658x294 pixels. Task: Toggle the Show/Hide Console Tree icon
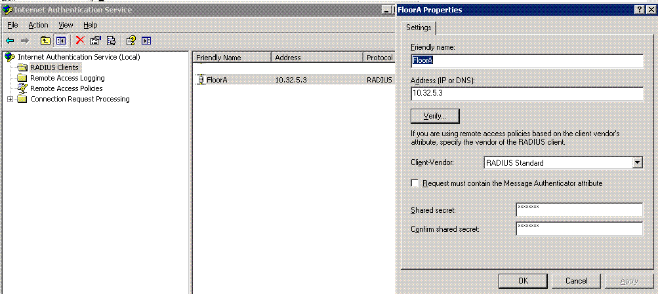pos(61,41)
